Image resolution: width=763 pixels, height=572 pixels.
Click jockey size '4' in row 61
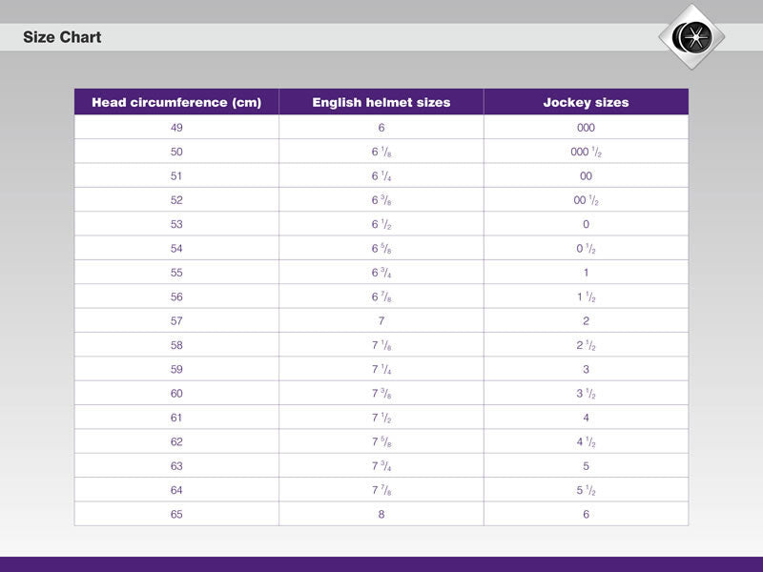click(x=586, y=418)
